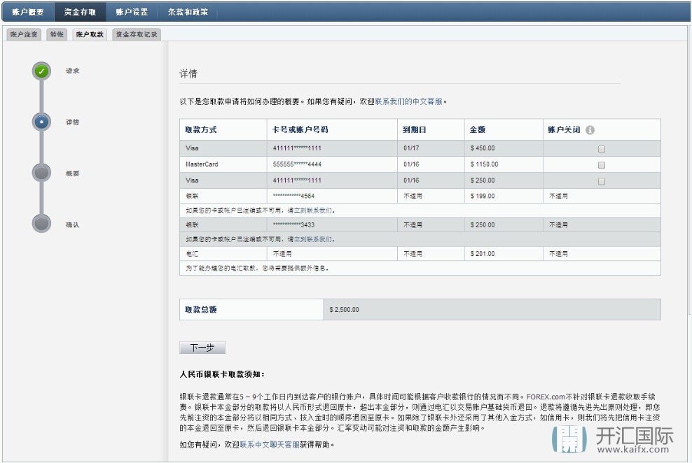The image size is (692, 463).
Task: Follow the 联系中文聊天客服 link
Action: pos(270,444)
